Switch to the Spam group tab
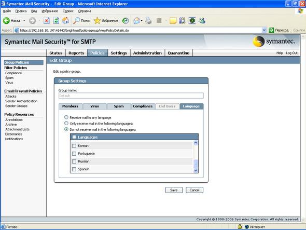 tap(119, 106)
